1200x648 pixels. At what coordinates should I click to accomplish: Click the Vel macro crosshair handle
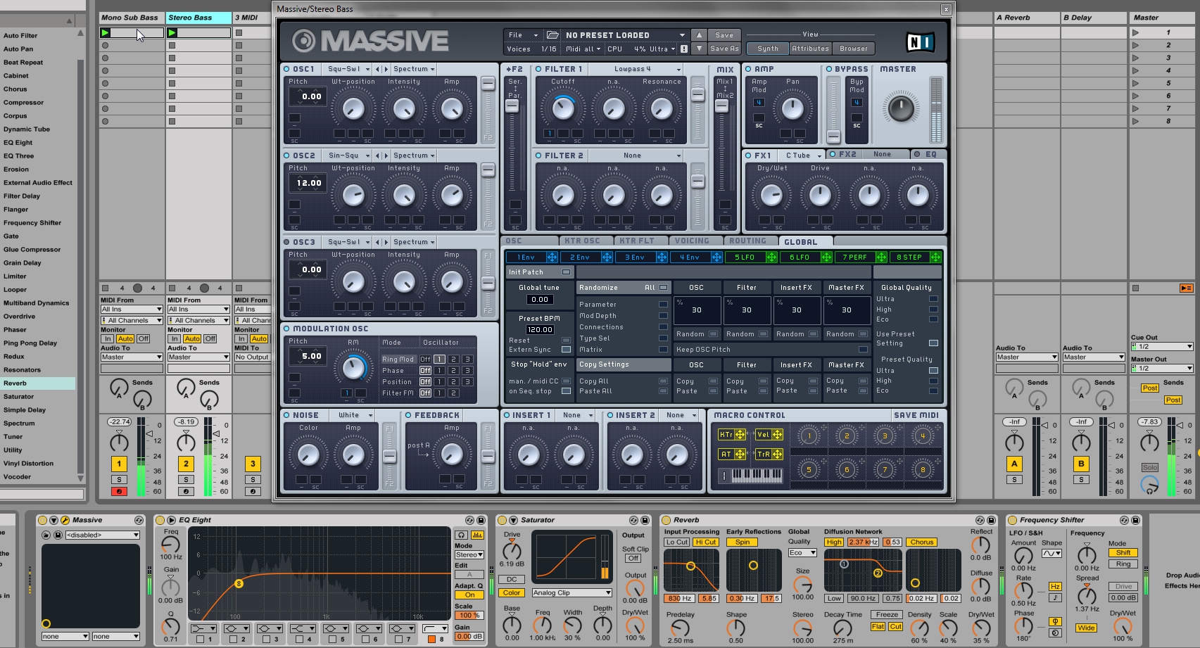(777, 435)
